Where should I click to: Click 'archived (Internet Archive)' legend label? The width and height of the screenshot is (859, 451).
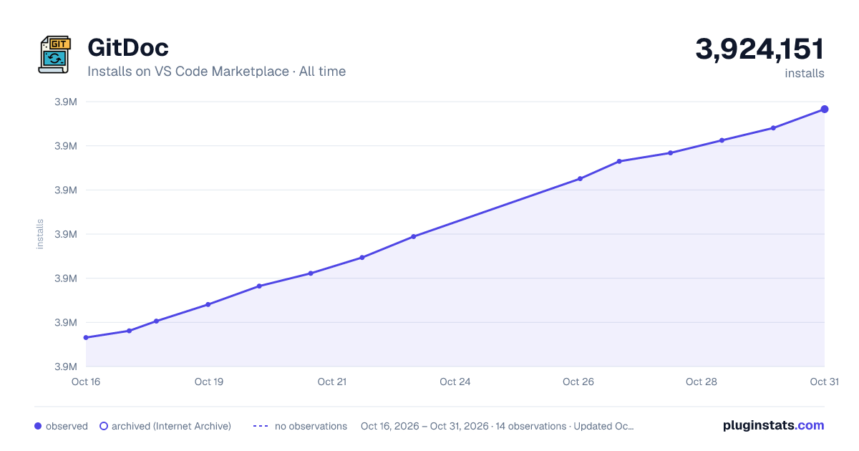tap(171, 426)
